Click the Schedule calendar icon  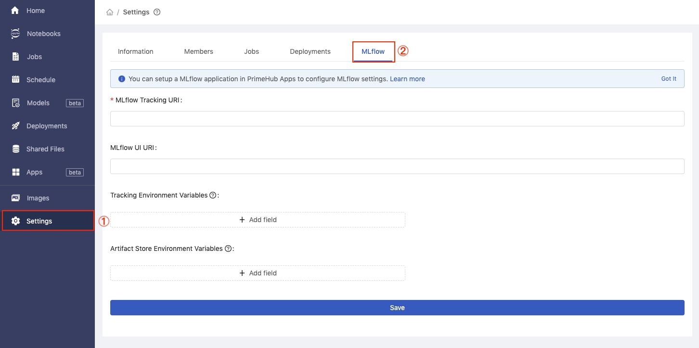15,80
